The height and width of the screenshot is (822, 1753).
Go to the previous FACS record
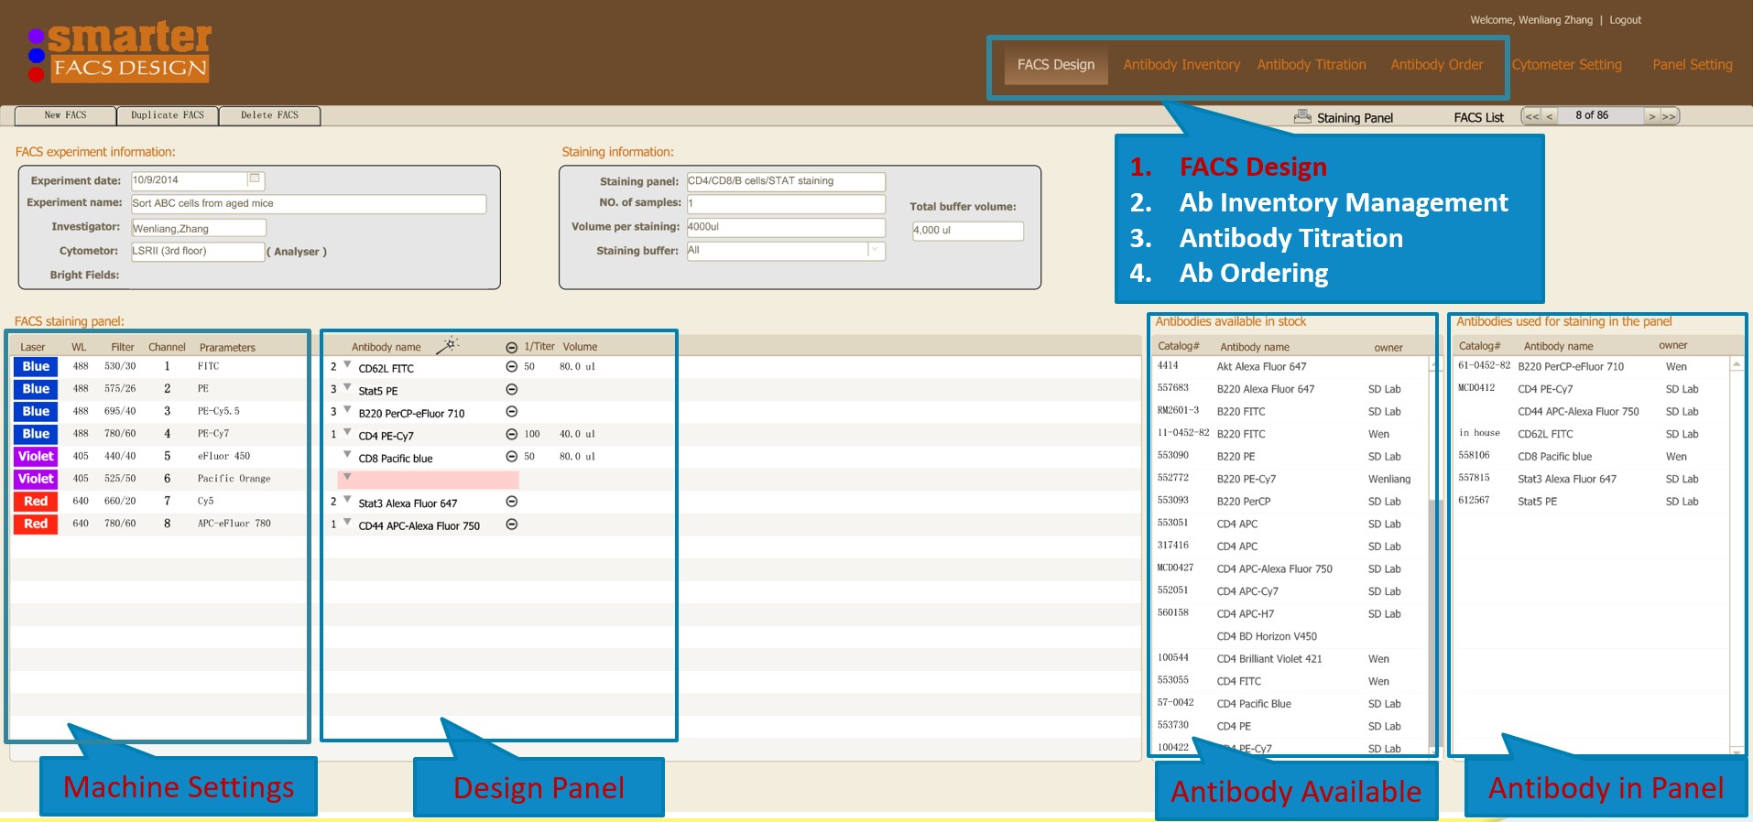1550,116
